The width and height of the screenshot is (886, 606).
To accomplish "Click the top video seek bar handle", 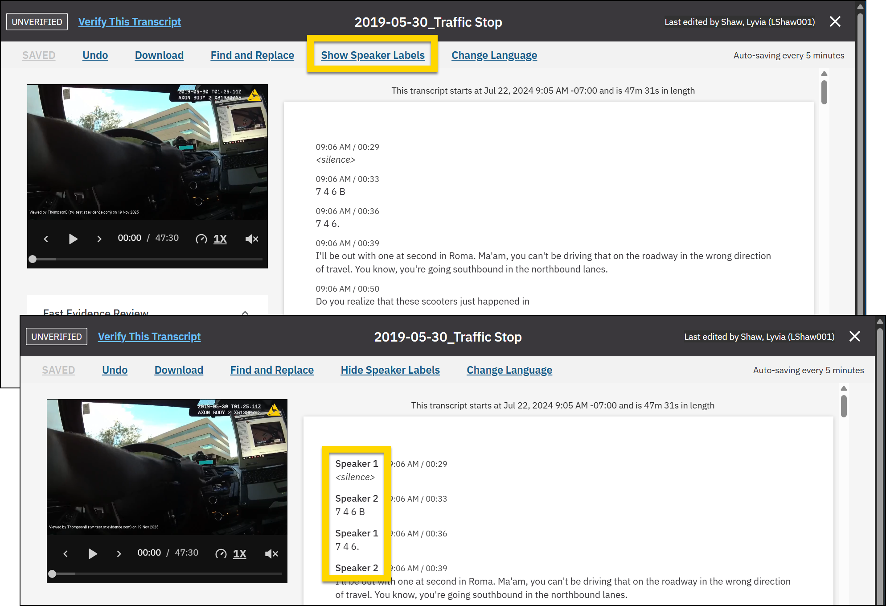I will coord(33,259).
